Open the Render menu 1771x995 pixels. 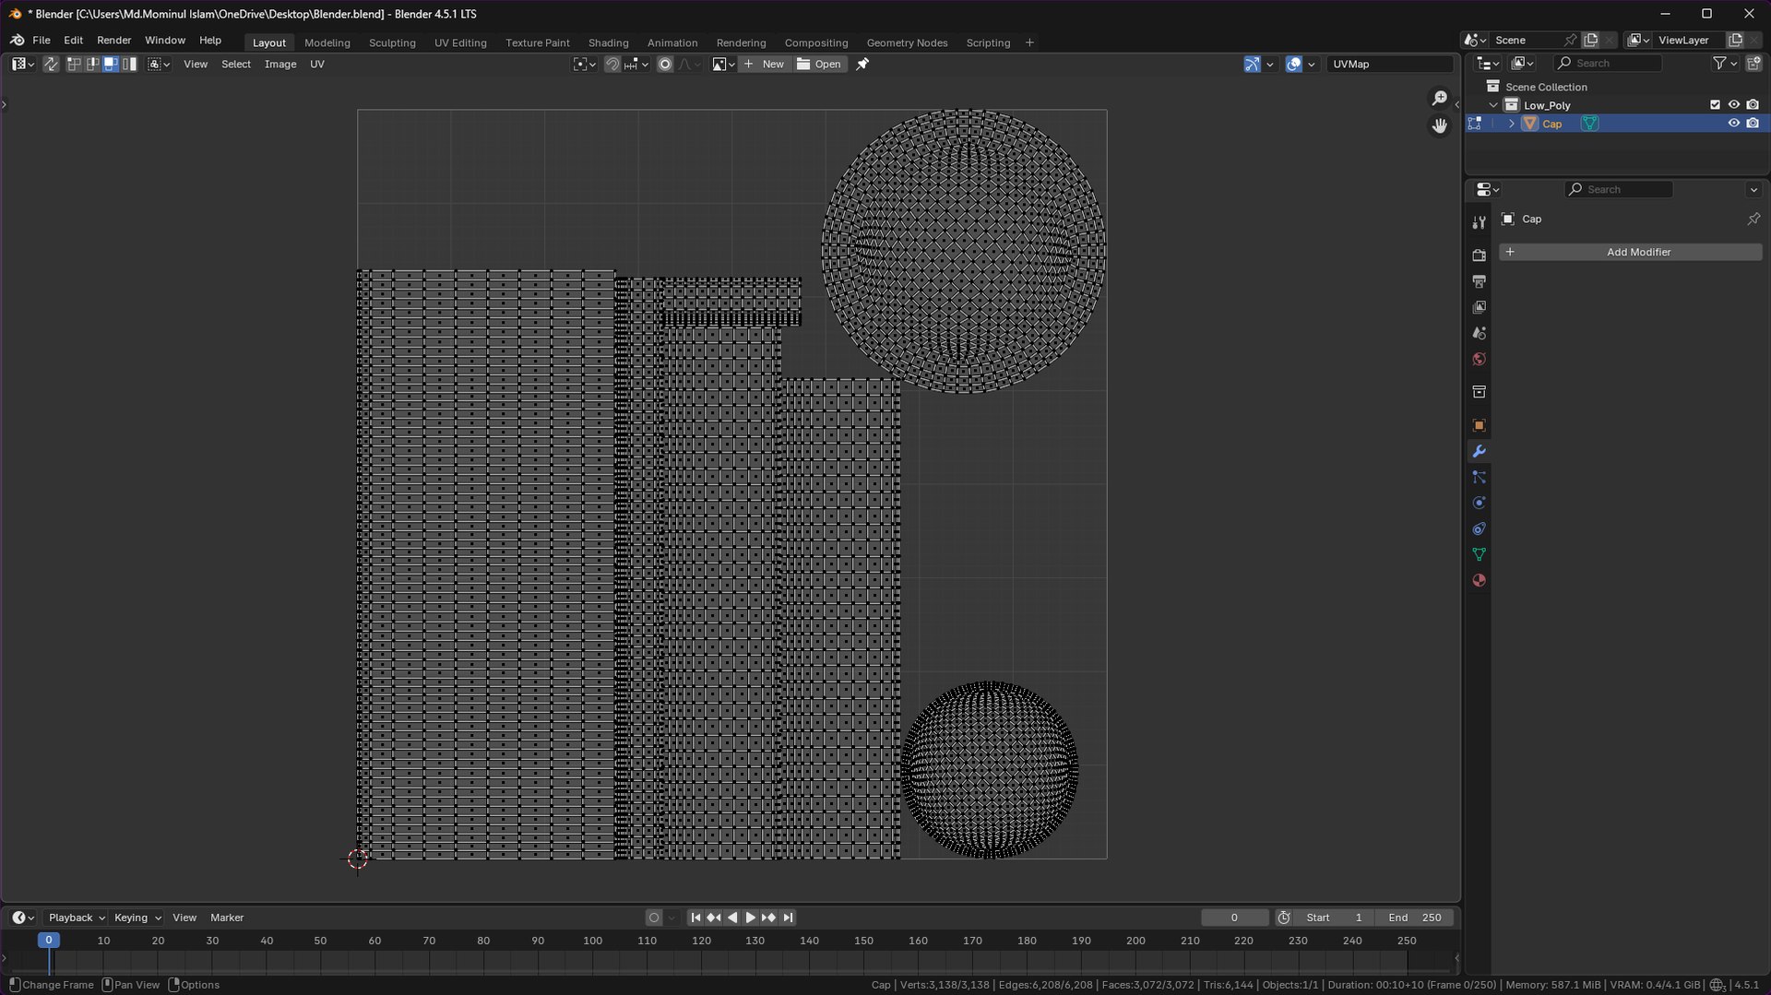pos(114,41)
